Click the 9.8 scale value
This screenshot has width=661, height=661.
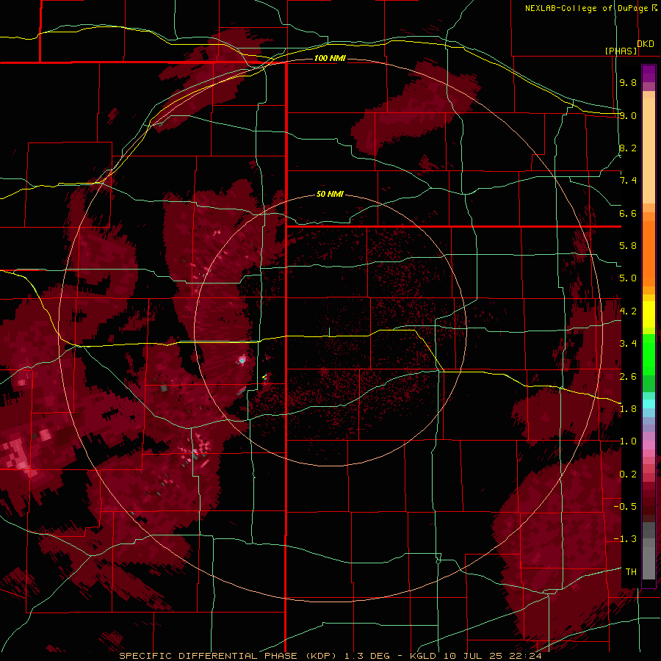point(628,82)
